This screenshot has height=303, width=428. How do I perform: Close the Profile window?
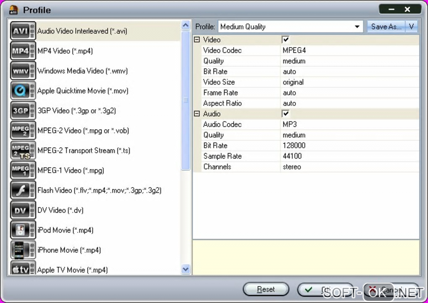tap(407, 10)
